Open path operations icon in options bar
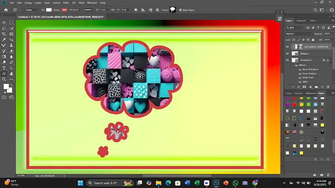The height and width of the screenshot is (188, 335). click(136, 10)
